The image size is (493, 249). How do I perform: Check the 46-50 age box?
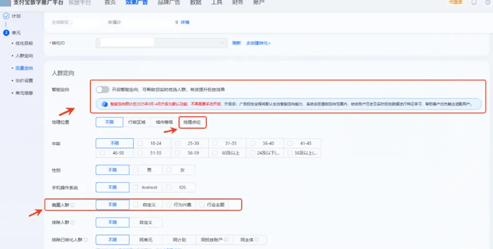click(102, 153)
